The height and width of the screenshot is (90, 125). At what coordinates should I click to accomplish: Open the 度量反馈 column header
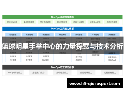click(112, 35)
